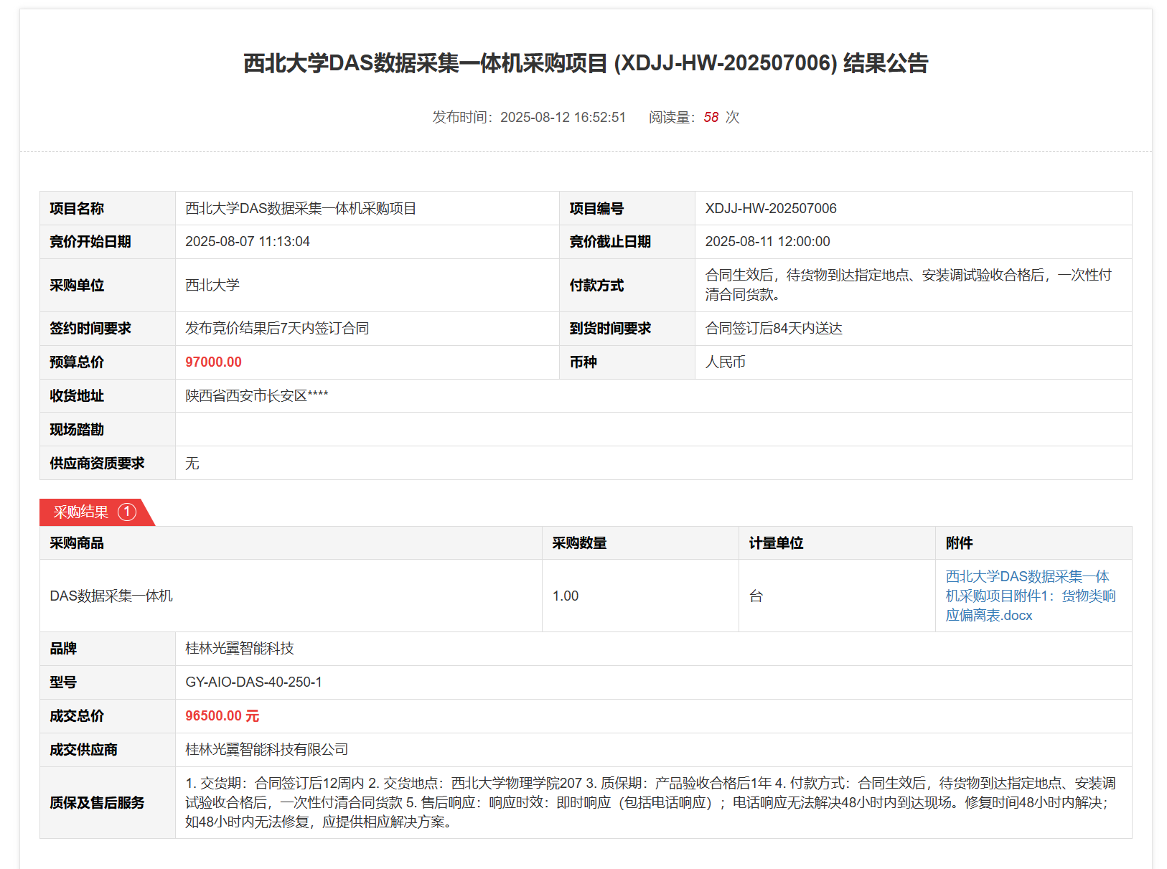Click the red budget value 97000.00
Image resolution: width=1167 pixels, height=869 pixels.
(213, 362)
